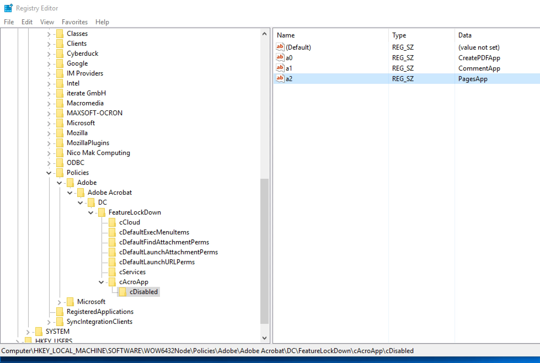This screenshot has width=540, height=363.
Task: Select the MAXSOFT-OCRON key
Action: pyautogui.click(x=95, y=113)
